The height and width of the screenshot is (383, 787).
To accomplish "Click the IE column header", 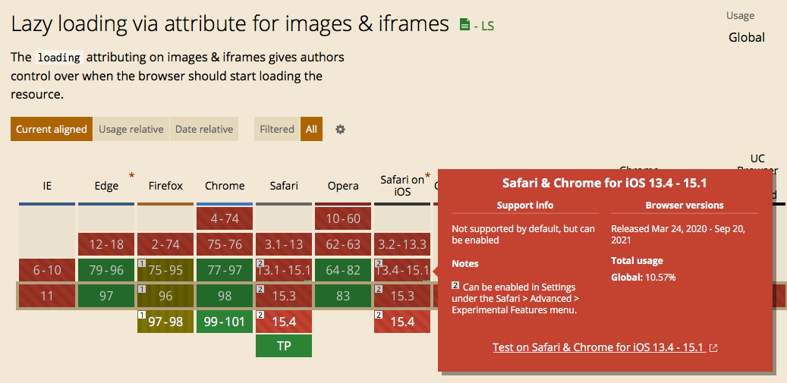I will point(47,186).
